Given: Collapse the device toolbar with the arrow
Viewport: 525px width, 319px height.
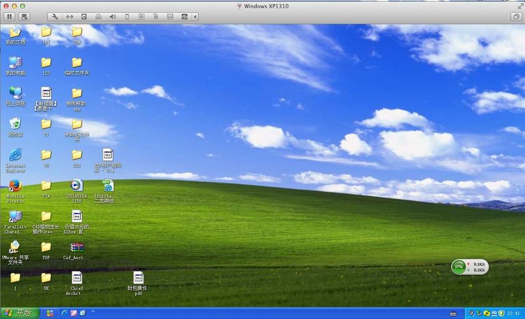Looking at the screenshot, I should 195,17.
